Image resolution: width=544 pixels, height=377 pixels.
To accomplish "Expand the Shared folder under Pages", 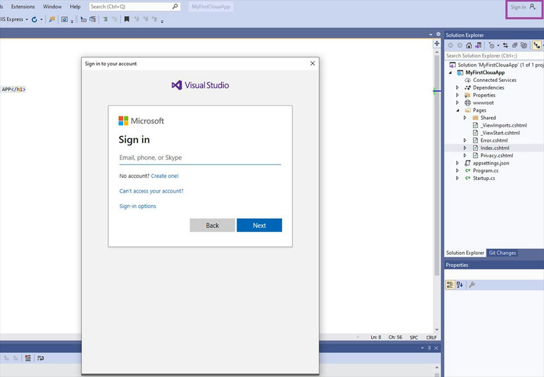I will click(x=465, y=117).
